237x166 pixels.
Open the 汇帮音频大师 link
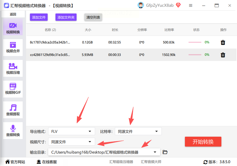coord(151,162)
